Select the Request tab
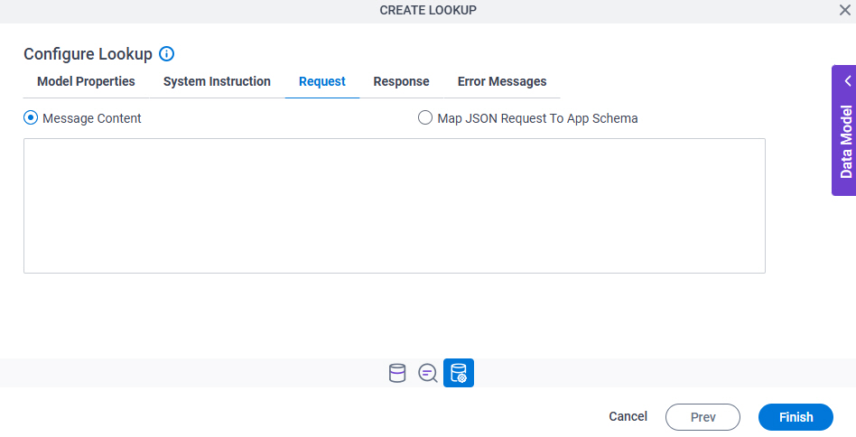856x437 pixels. (322, 81)
